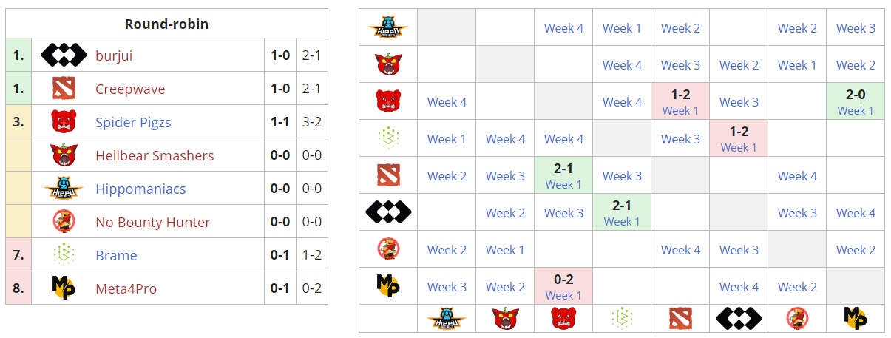Click the Meta4Pro logo in the standings table

point(64,288)
